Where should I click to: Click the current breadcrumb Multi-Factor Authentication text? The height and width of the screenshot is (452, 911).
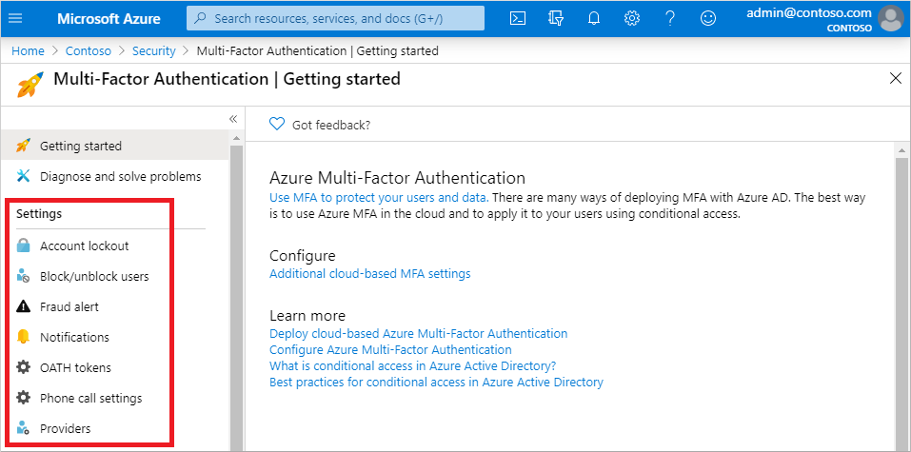point(318,51)
